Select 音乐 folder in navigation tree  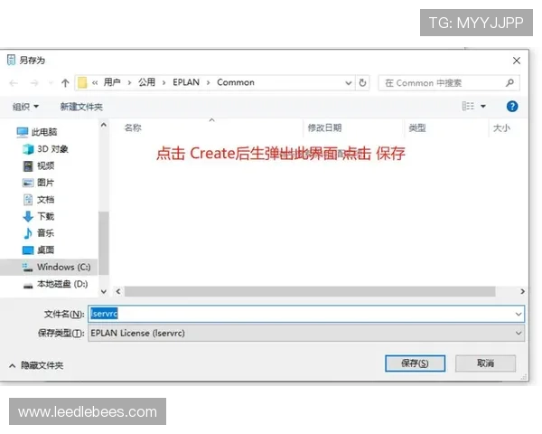(x=38, y=233)
